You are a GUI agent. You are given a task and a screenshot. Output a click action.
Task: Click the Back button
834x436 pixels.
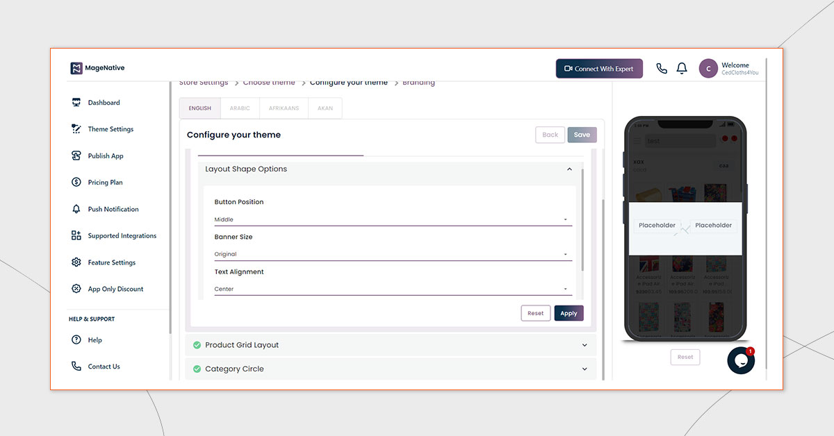coord(550,135)
